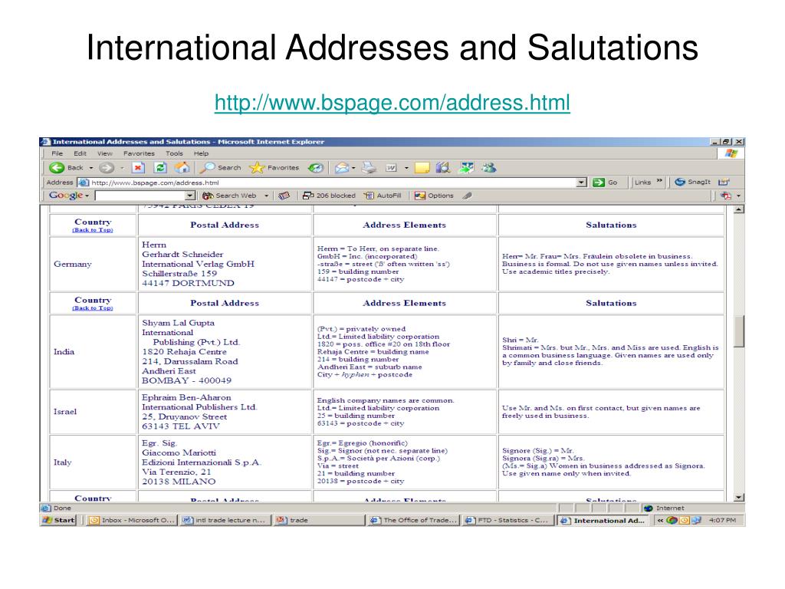Open the Back button history dropdown arrow
This screenshot has height=589, width=785.
[x=91, y=168]
